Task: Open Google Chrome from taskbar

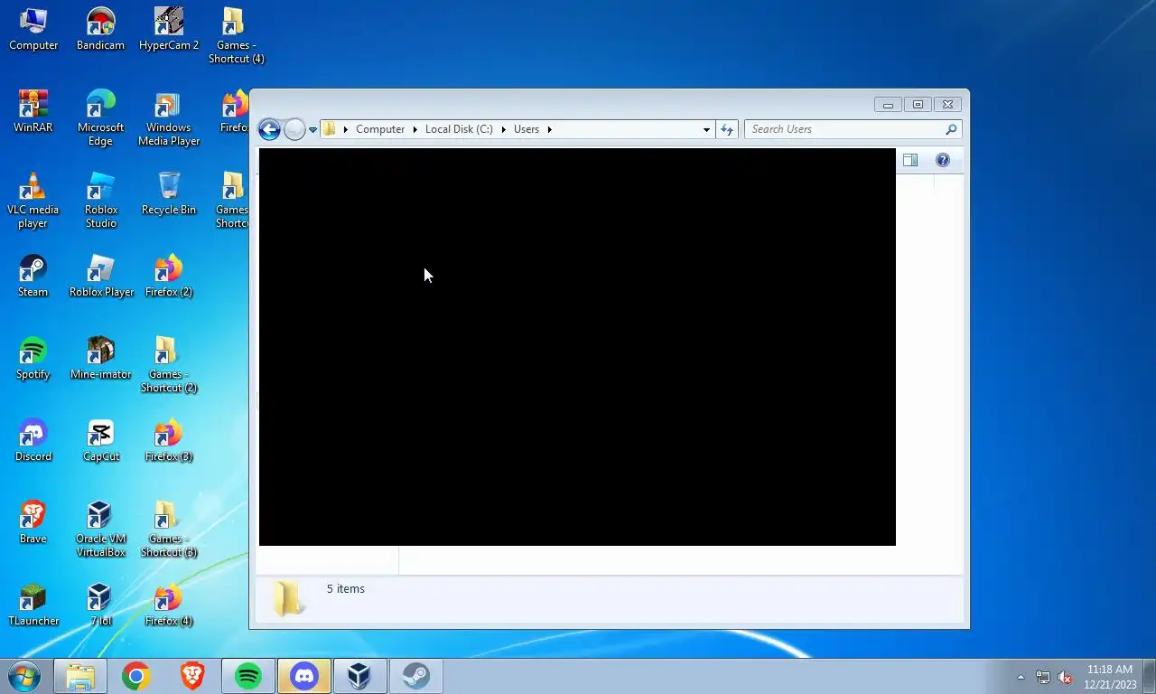Action: 136,676
